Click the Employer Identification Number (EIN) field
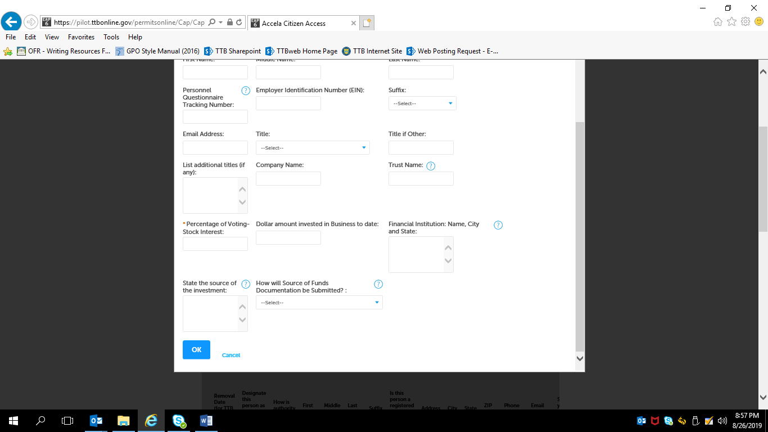The image size is (768, 432). (x=288, y=103)
